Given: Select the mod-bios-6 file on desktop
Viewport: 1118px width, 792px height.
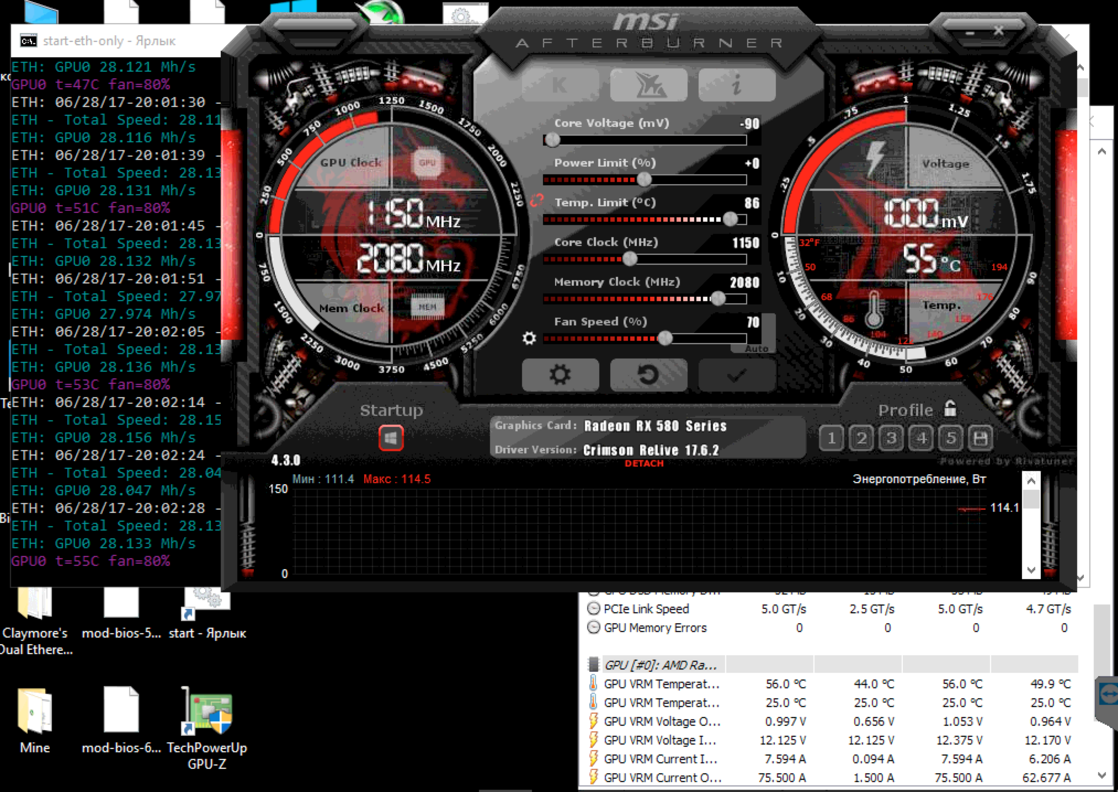Looking at the screenshot, I should click(121, 720).
